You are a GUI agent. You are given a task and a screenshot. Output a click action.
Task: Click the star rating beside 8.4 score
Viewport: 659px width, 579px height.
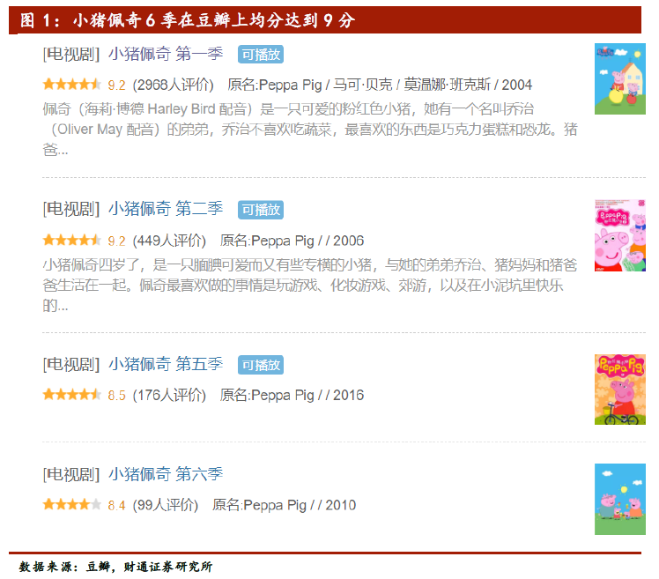click(x=72, y=504)
